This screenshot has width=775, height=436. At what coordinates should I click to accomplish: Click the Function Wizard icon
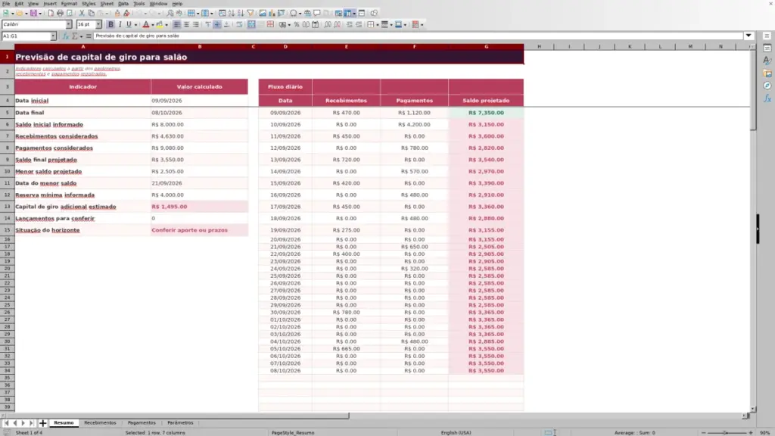(65, 36)
